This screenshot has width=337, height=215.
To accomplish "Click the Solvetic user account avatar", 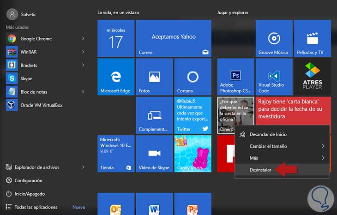I will [12, 14].
